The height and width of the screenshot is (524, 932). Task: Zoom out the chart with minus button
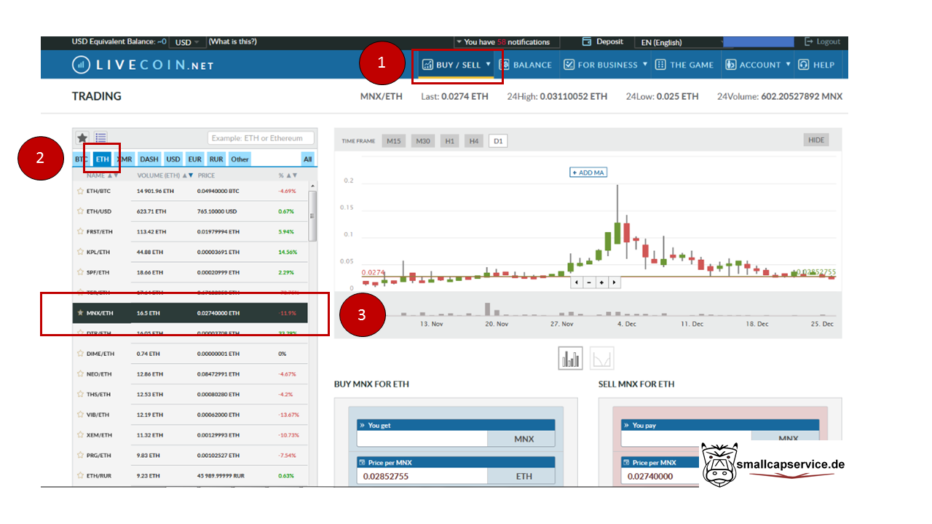(x=589, y=282)
